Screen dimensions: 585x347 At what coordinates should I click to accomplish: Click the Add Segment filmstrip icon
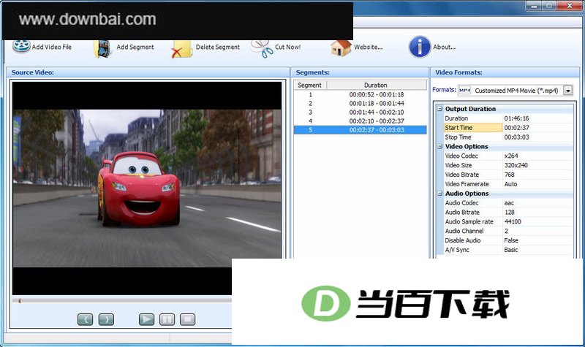102,49
